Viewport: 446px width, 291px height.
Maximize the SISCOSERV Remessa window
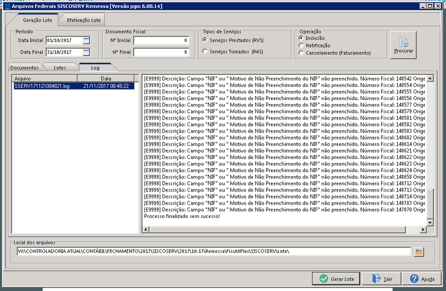tap(430, 6)
